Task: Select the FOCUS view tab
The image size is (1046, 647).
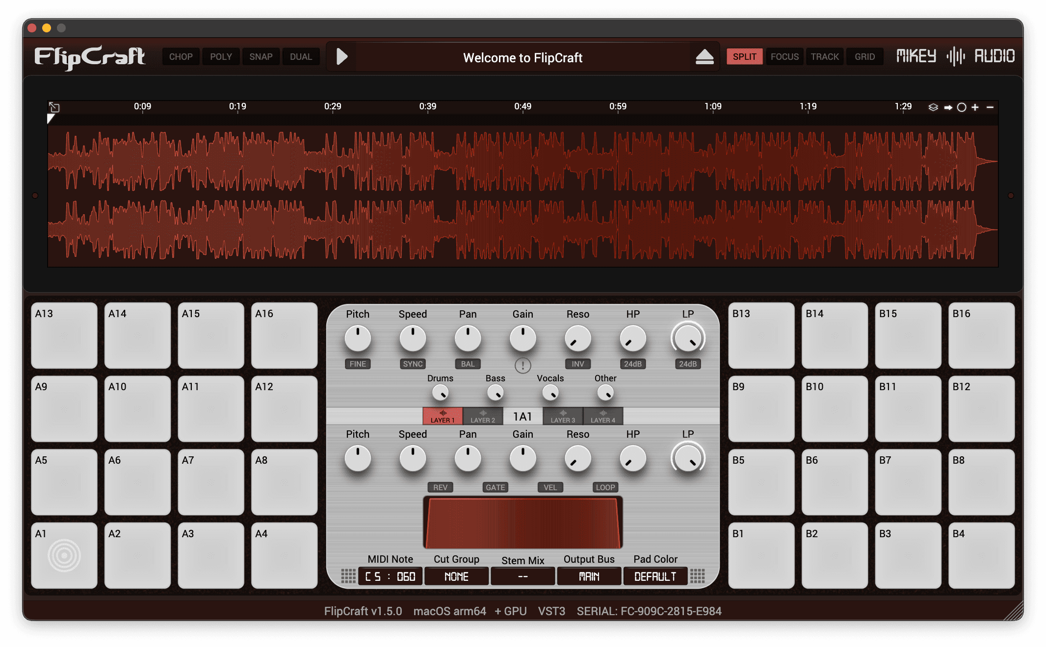Action: pyautogui.click(x=784, y=57)
